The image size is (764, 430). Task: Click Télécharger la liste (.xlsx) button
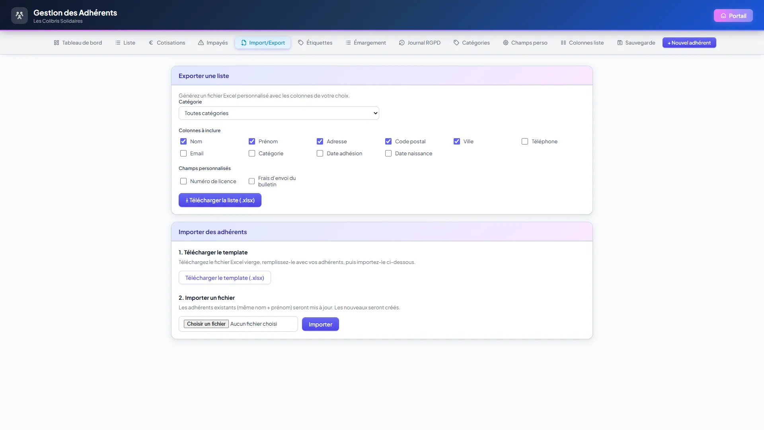pos(220,200)
